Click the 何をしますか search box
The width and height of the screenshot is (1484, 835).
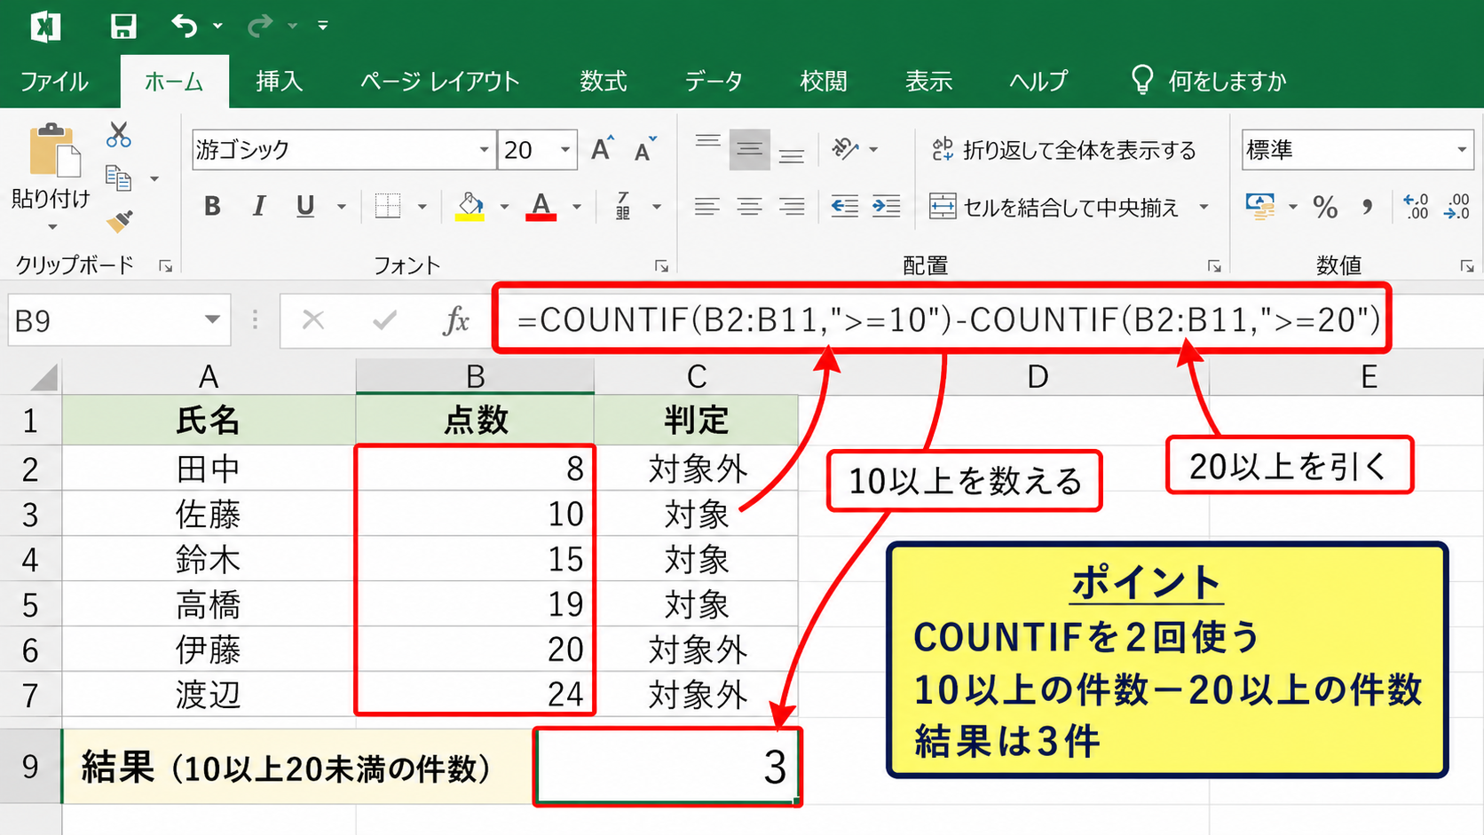1209,81
